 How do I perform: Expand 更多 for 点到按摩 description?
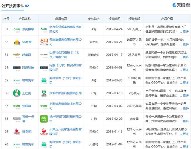point(186,31)
